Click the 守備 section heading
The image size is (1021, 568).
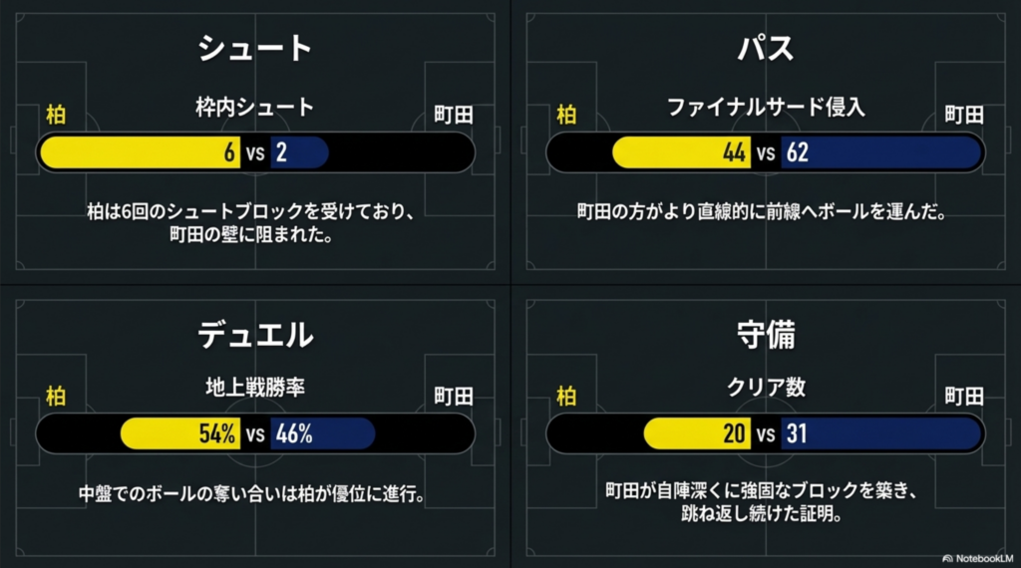[766, 335]
